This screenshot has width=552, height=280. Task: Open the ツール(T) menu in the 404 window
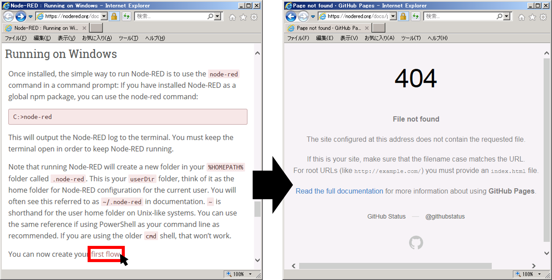pyautogui.click(x=411, y=38)
